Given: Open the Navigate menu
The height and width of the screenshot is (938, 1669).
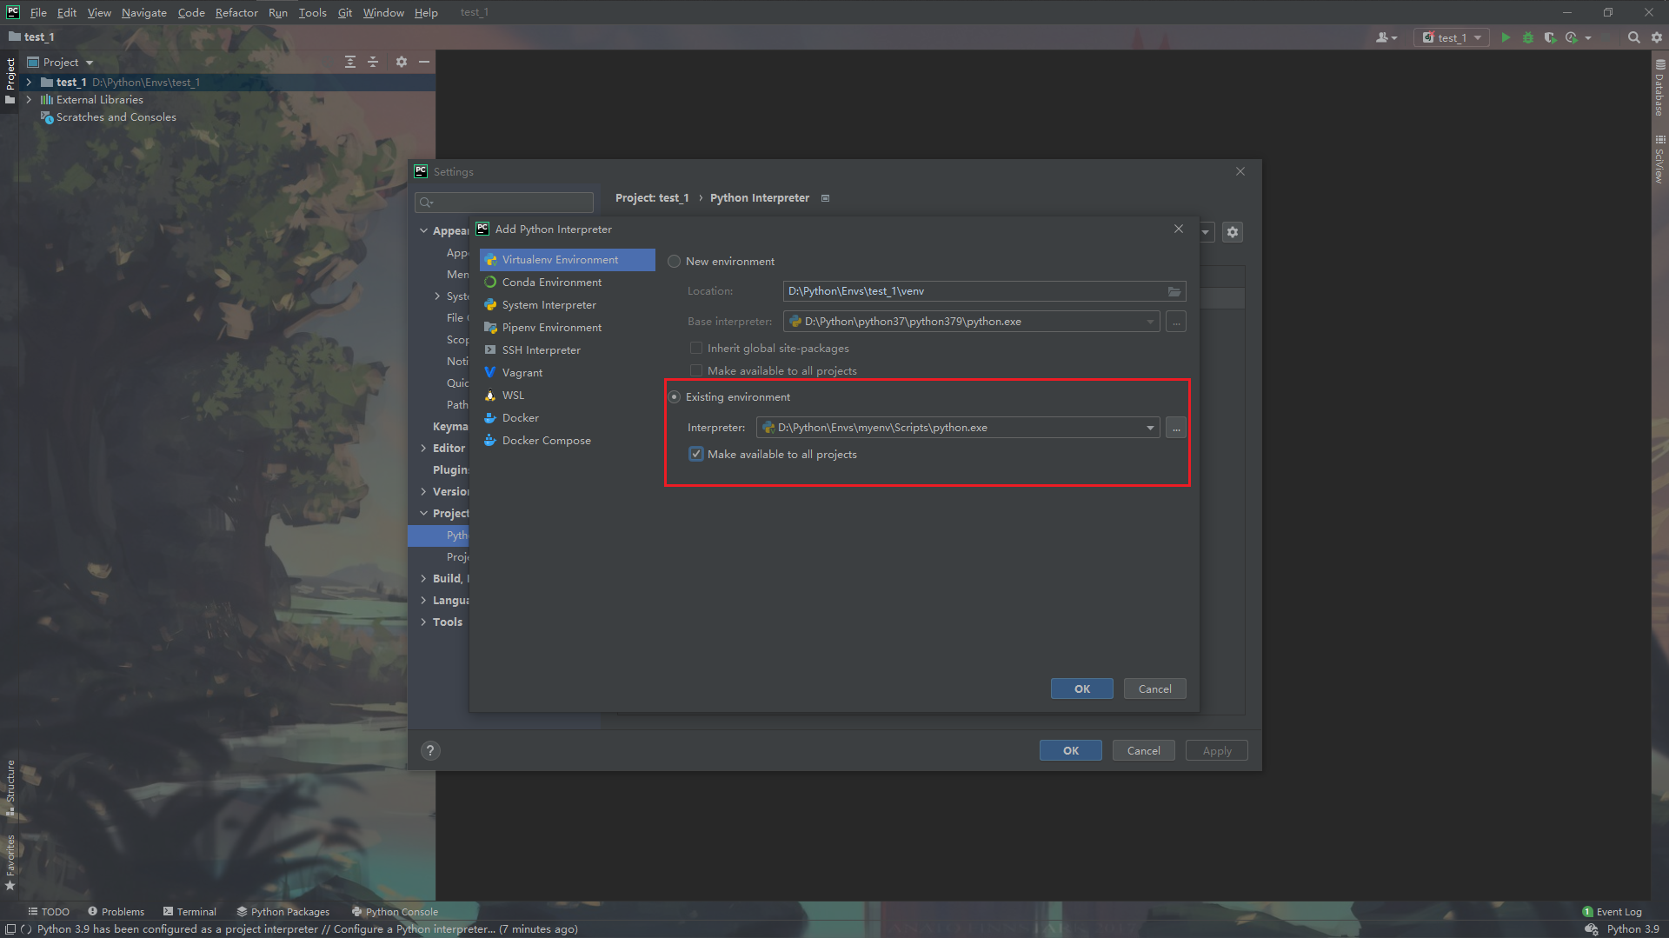Looking at the screenshot, I should 143,12.
